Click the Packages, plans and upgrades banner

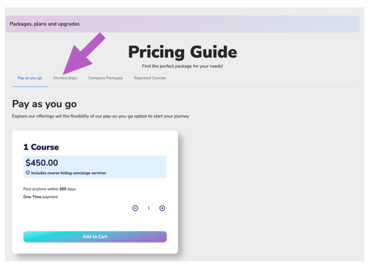click(182, 24)
